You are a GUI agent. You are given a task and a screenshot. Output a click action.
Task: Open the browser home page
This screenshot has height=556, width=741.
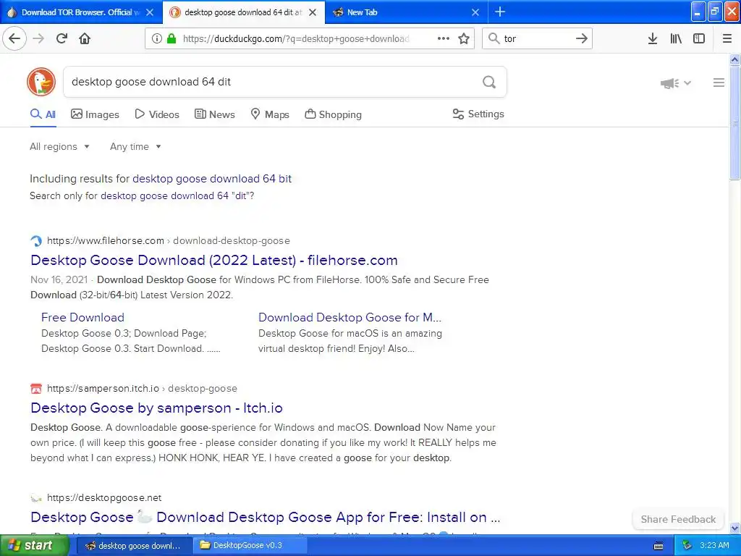pyautogui.click(x=85, y=38)
